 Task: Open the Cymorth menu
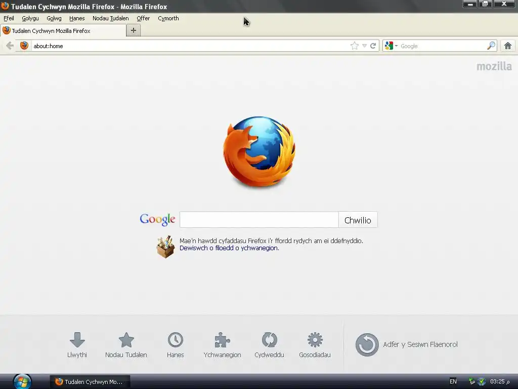(x=168, y=18)
